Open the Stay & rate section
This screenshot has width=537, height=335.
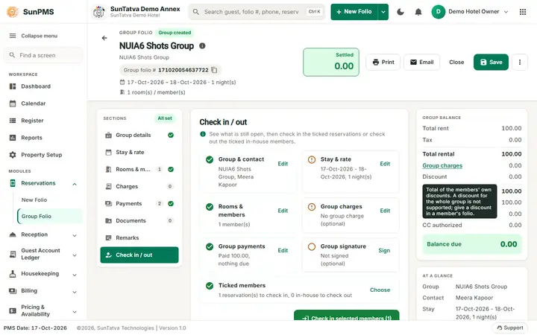tap(139, 152)
